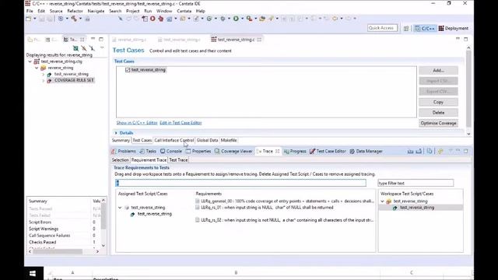Viewport: 498px width, 280px height.
Task: Click the toolbar icon left of the red record icon
Action: [x=145, y=19]
